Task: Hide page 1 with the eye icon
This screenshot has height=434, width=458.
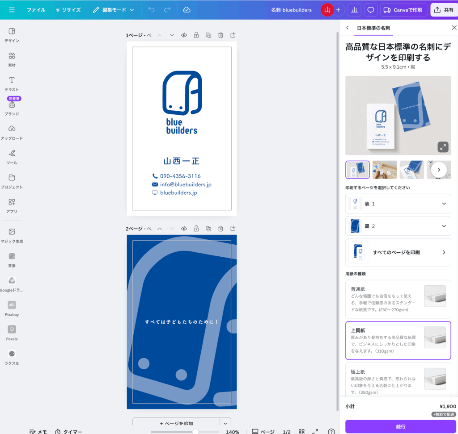Action: (184, 35)
